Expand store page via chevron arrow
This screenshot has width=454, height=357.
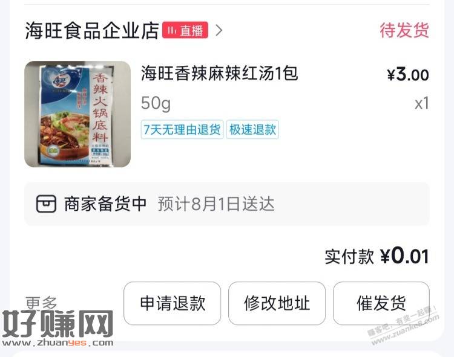click(x=219, y=30)
